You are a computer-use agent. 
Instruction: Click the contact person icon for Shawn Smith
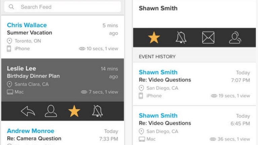click(x=235, y=37)
